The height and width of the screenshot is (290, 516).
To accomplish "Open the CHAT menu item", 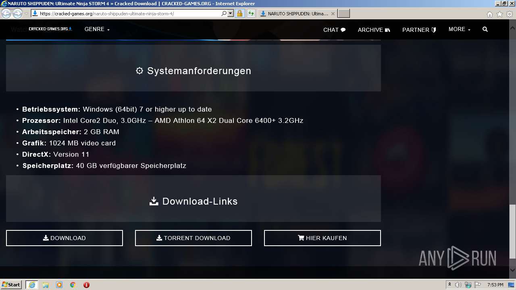I will [335, 30].
